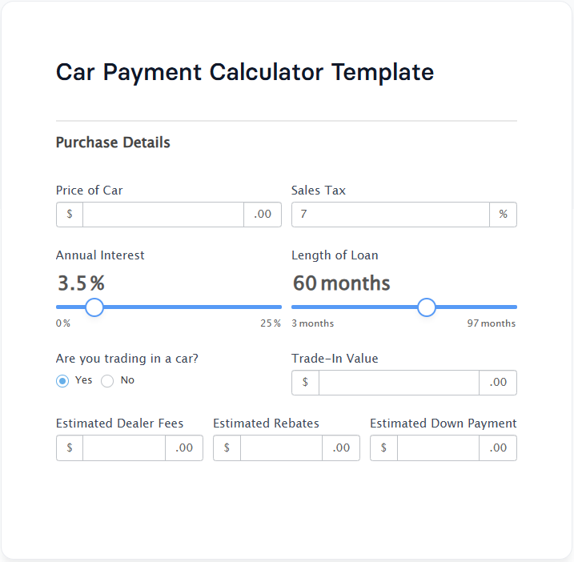Click the Annual Interest slider handle

pyautogui.click(x=94, y=307)
